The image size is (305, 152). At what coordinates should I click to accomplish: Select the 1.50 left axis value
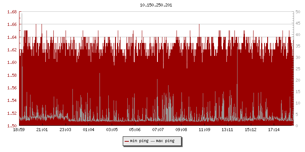[x=12, y=125]
